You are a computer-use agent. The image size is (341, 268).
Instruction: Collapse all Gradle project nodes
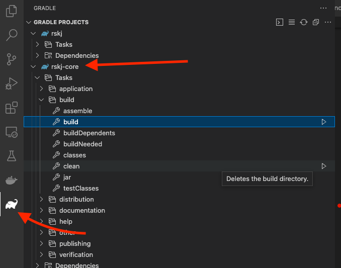(x=316, y=22)
